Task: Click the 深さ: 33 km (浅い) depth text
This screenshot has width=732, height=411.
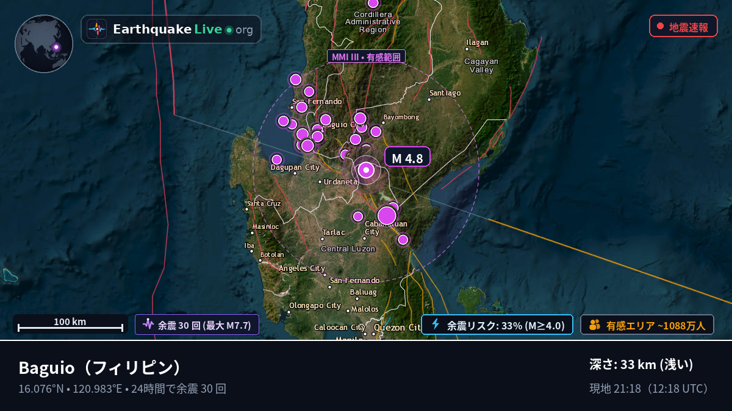Action: coord(641,365)
